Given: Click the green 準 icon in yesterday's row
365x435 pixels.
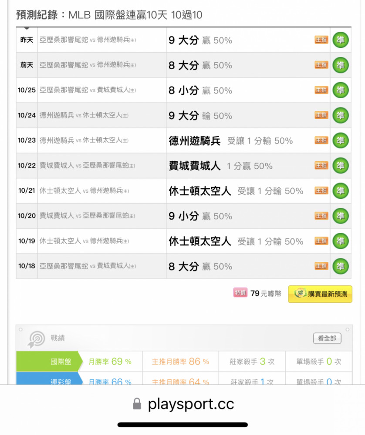Looking at the screenshot, I should click(x=341, y=40).
